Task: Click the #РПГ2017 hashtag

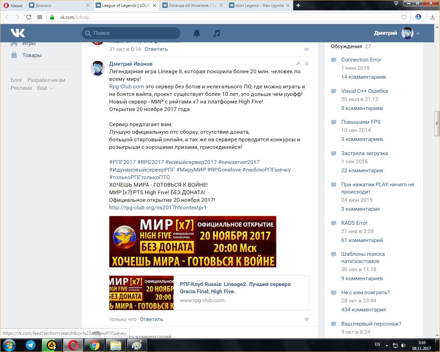Action: click(122, 162)
